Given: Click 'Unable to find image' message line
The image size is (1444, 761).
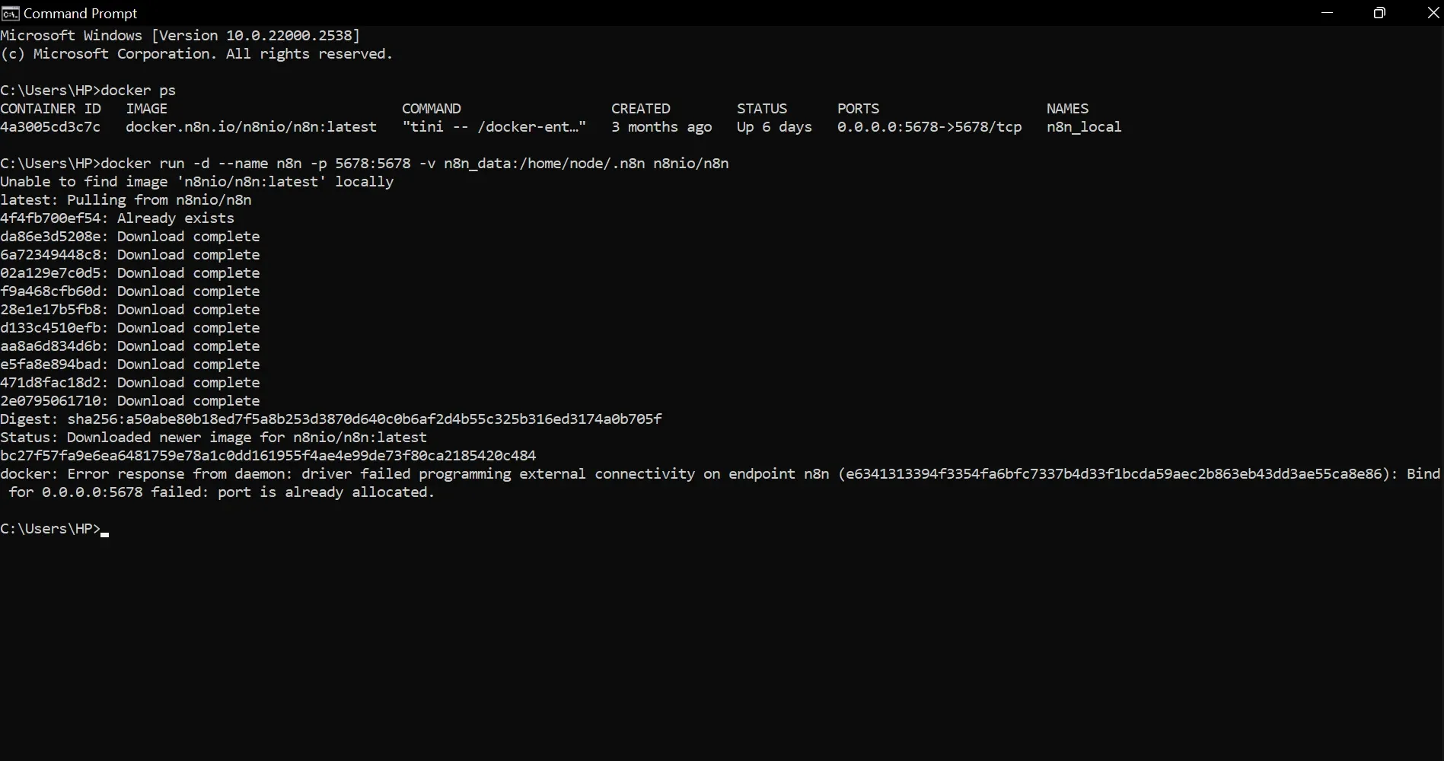Looking at the screenshot, I should (197, 182).
